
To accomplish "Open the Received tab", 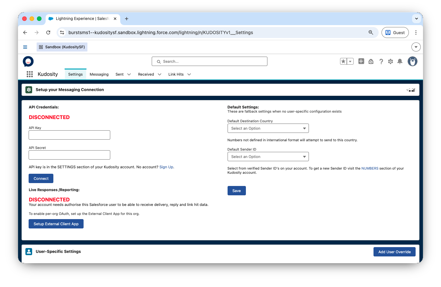I will [x=146, y=74].
